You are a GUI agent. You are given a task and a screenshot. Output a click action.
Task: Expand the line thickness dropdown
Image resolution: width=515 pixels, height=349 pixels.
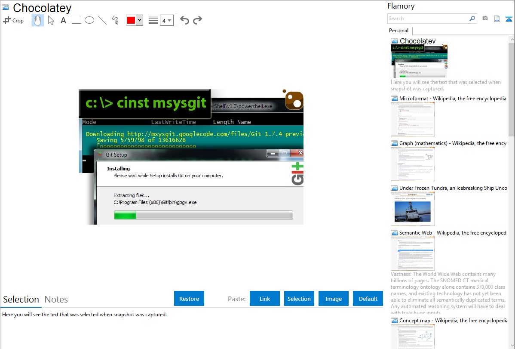[166, 20]
